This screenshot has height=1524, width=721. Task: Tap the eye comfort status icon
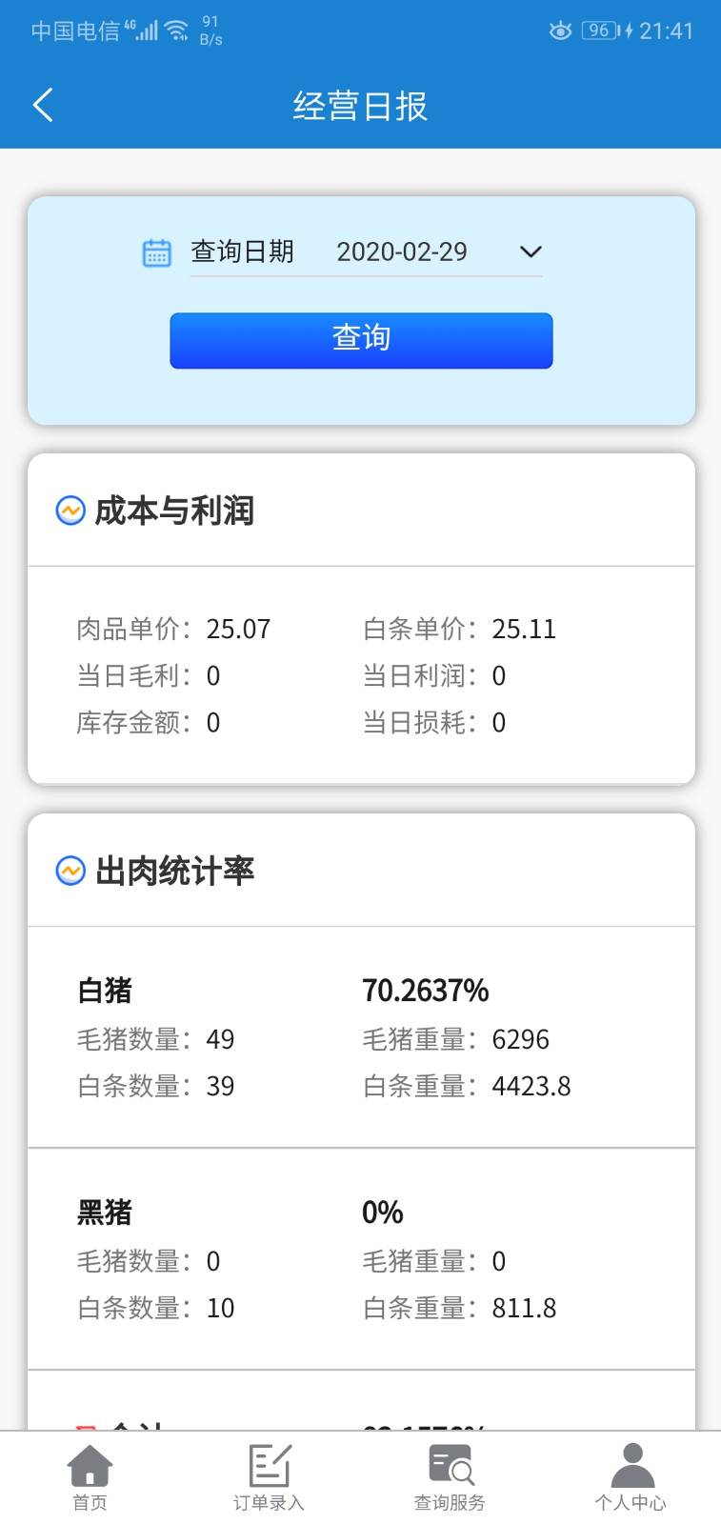coord(560,30)
